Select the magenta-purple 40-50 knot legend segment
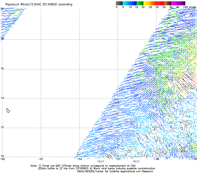Screen dimensions: 197x173 [x=178, y=3]
